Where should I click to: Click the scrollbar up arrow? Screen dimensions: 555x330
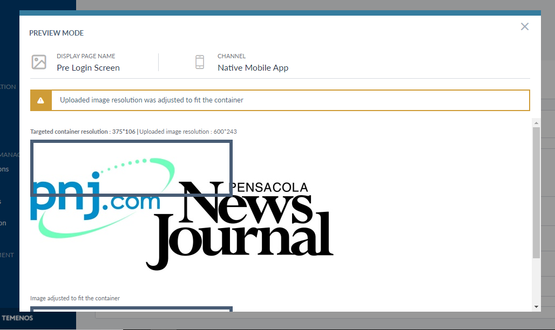coord(536,122)
